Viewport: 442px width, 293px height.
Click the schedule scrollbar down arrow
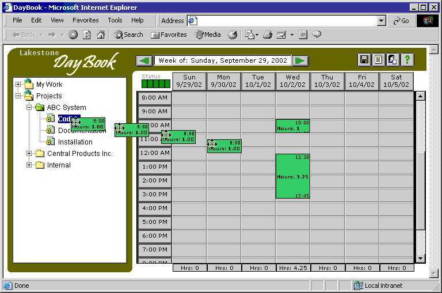pos(420,258)
